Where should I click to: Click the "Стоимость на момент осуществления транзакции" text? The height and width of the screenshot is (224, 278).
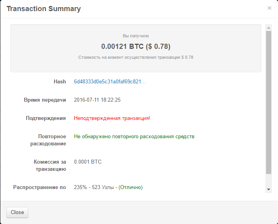click(129, 57)
